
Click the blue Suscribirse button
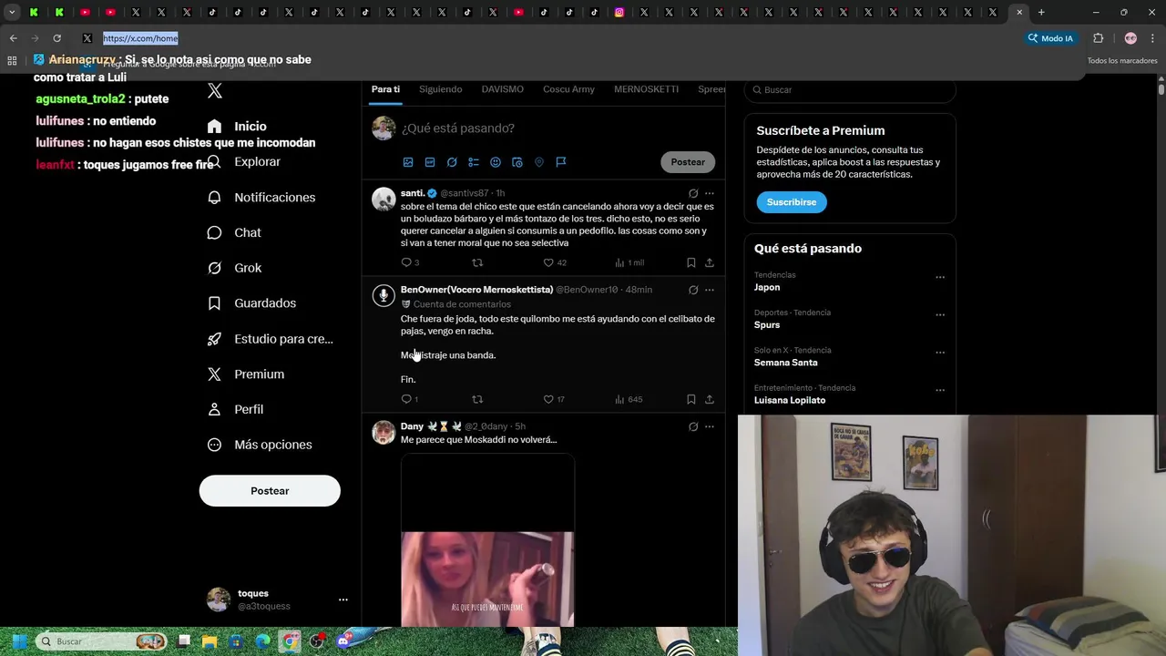tap(792, 202)
